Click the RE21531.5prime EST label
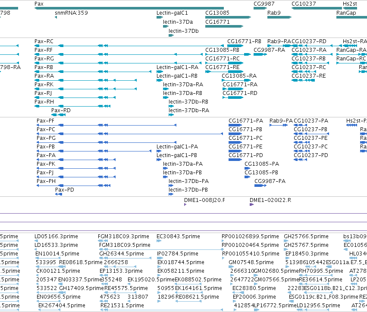This screenshot has width=367, height=312. (x=122, y=306)
